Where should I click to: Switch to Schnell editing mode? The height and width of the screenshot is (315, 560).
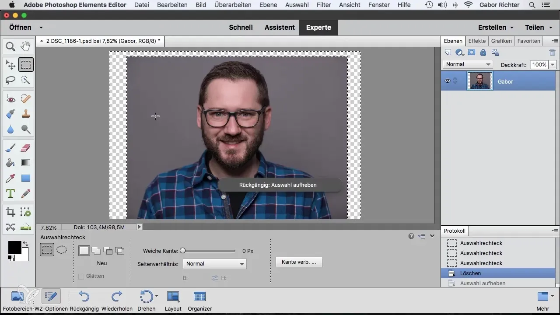click(x=241, y=27)
